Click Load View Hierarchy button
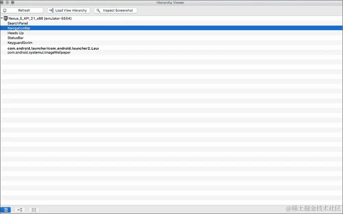The width and height of the screenshot is (343, 214). click(69, 11)
